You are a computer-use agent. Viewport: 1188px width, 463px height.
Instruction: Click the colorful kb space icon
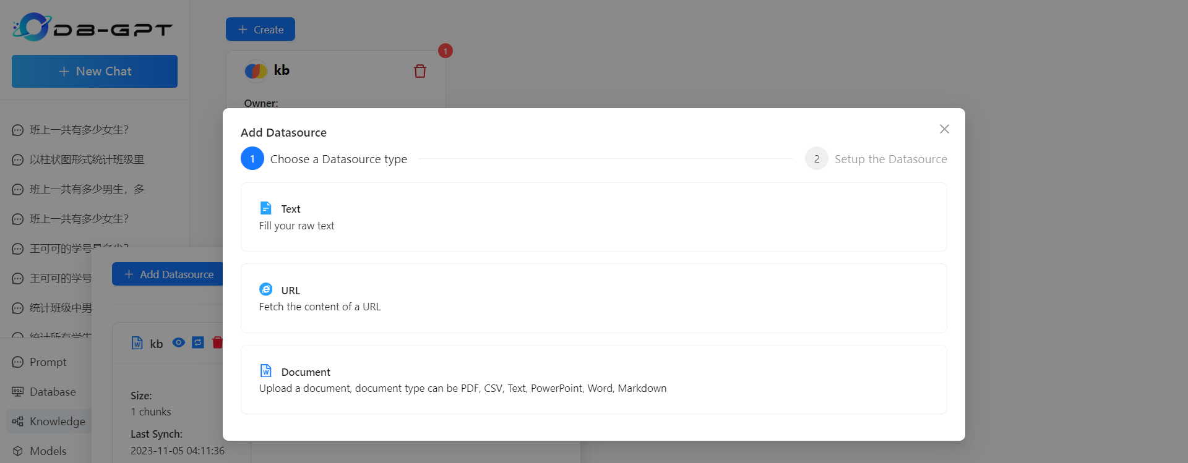click(x=256, y=71)
